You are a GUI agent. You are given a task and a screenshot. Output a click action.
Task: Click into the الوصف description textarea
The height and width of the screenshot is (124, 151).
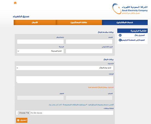(65, 80)
